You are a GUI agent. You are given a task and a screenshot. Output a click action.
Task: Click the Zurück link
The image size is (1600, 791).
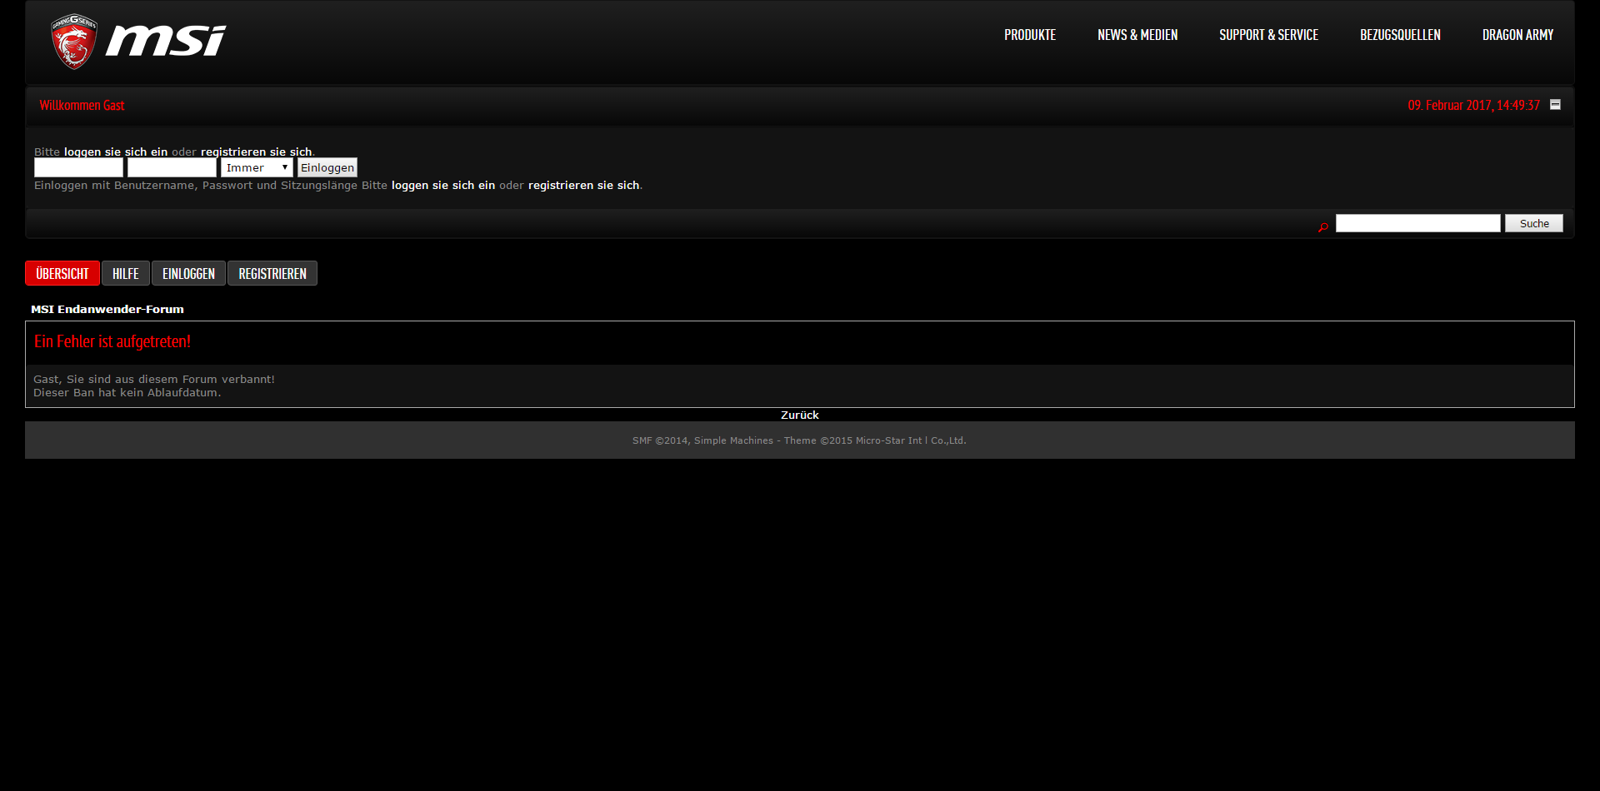pos(800,415)
